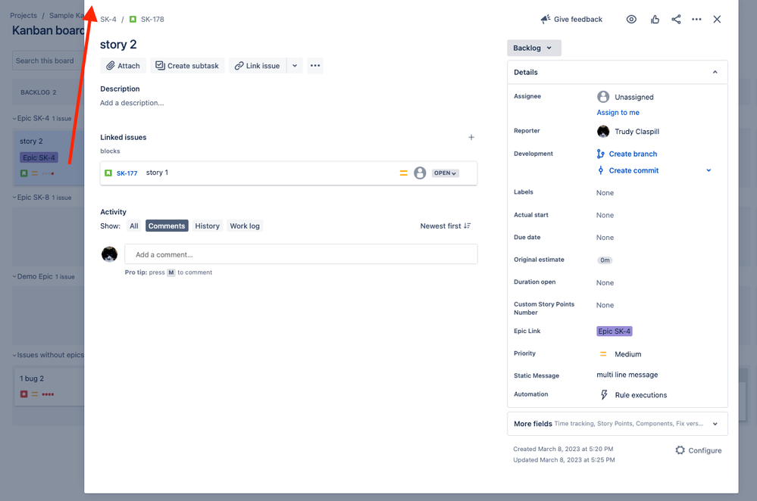Viewport: 757px width, 501px height.
Task: Collapse the Details panel
Action: [x=715, y=73]
